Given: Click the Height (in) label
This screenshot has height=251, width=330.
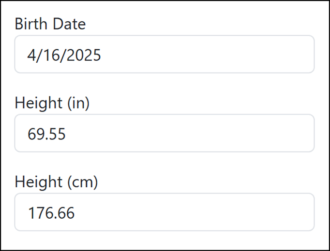Looking at the screenshot, I should point(52,103).
